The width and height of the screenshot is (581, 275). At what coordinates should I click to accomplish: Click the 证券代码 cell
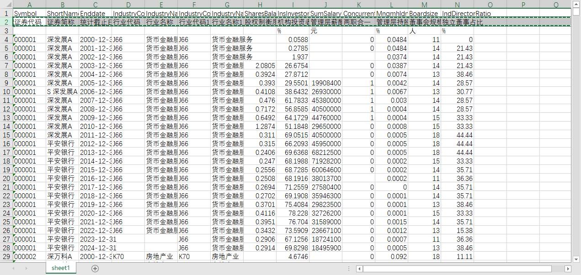click(29, 22)
